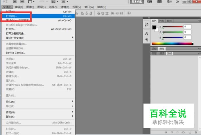Choose Device Central... in File menu

click(38, 52)
